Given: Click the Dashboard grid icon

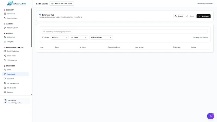Looking at the screenshot, I should click(5, 14).
